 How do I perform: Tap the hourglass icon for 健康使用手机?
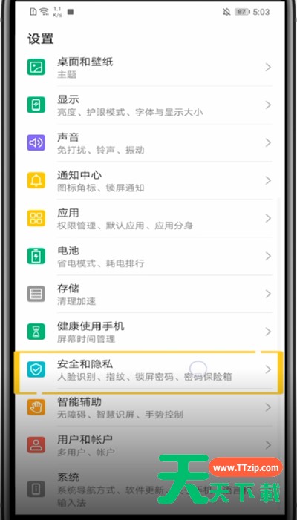36,332
